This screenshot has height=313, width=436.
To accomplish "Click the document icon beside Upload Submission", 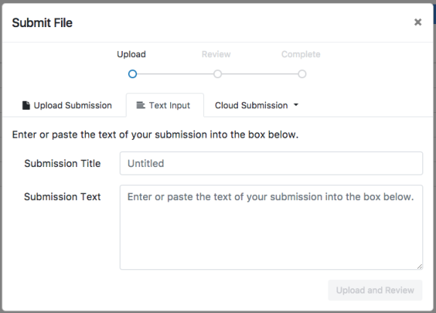I will [26, 105].
